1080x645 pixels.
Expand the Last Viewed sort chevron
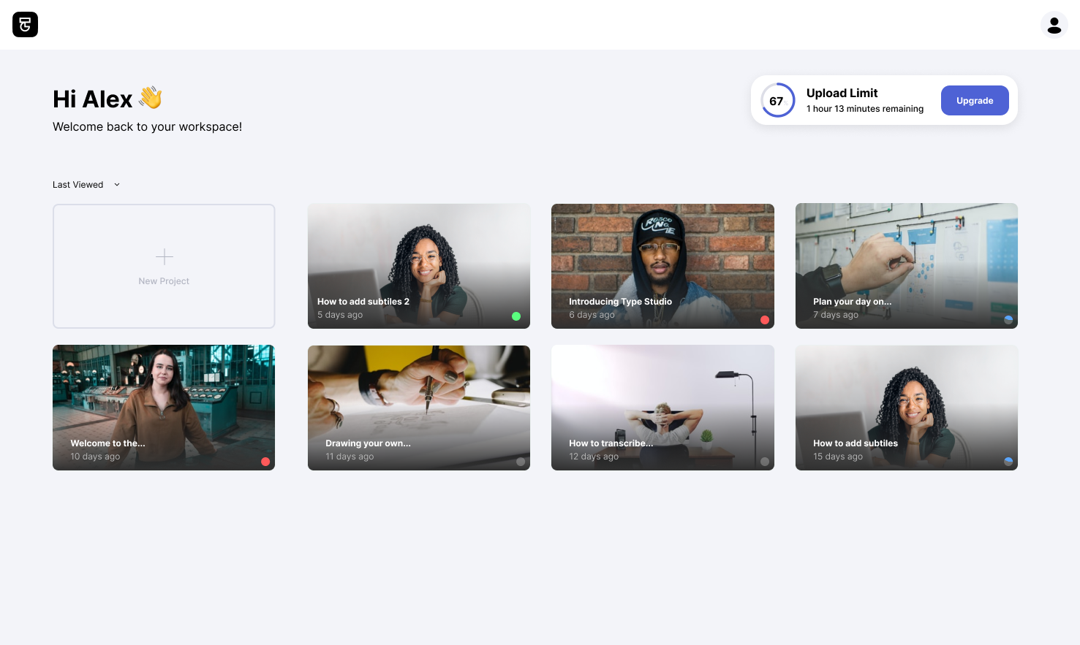(x=117, y=185)
